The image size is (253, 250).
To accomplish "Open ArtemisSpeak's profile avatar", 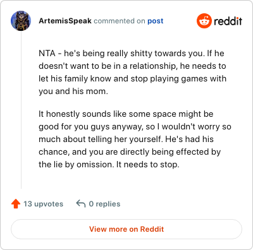I will point(21,21).
